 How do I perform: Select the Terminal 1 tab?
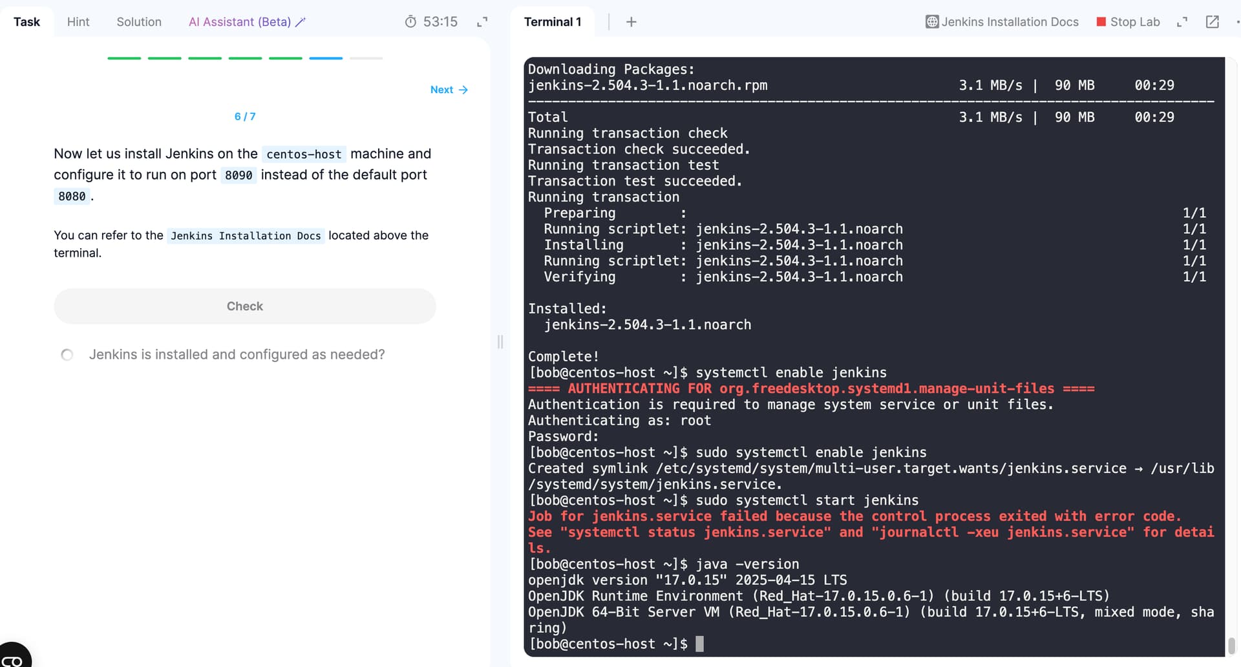click(553, 22)
